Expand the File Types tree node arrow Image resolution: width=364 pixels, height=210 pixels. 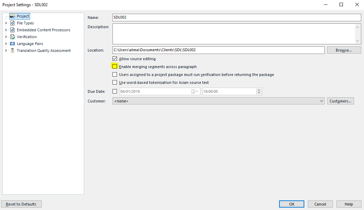point(6,23)
